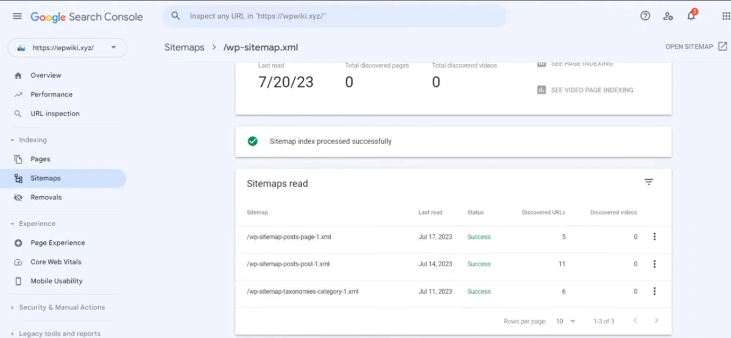Click the /wp-sitemap.xml breadcrumb title
This screenshot has width=731, height=338.
tap(261, 47)
